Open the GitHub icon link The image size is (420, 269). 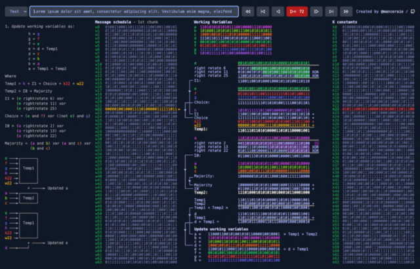[413, 12]
